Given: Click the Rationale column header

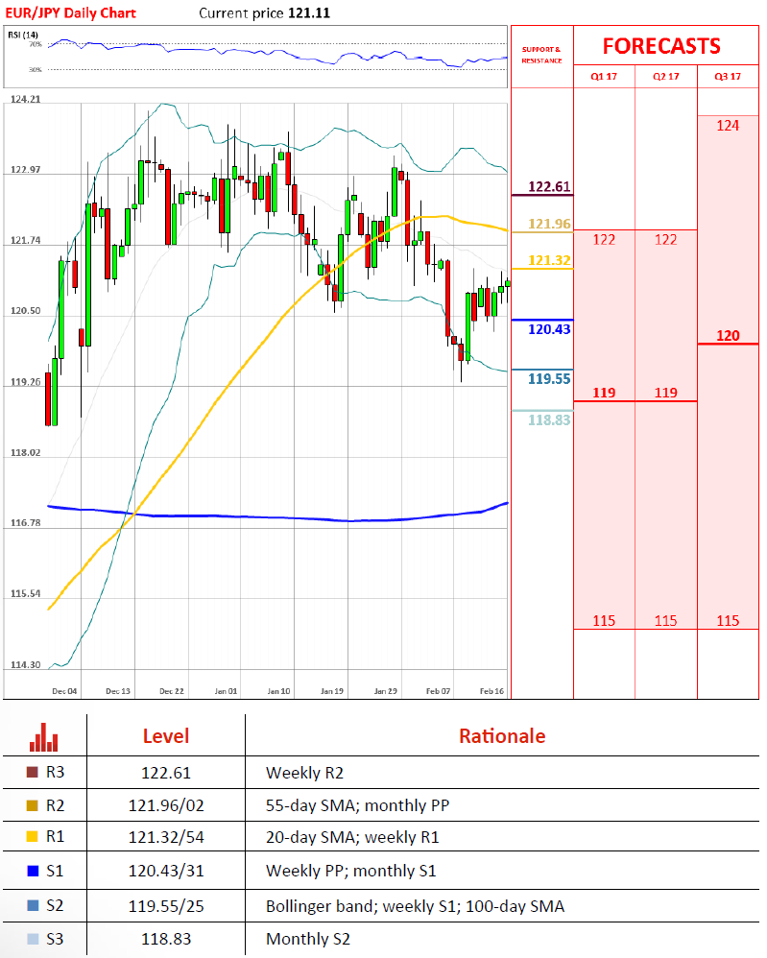Looking at the screenshot, I should pos(502,736).
